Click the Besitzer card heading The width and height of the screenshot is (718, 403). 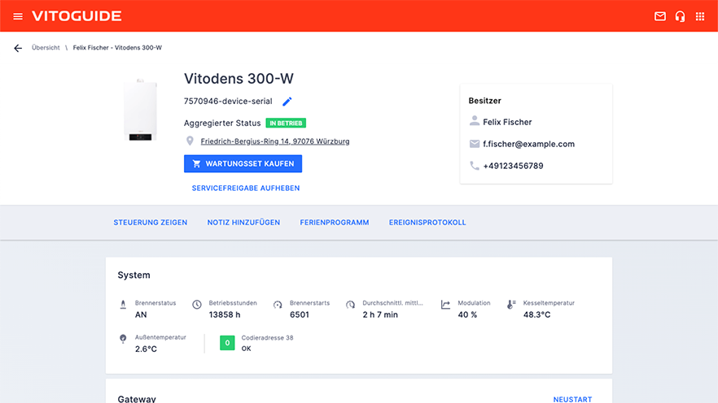pos(484,101)
